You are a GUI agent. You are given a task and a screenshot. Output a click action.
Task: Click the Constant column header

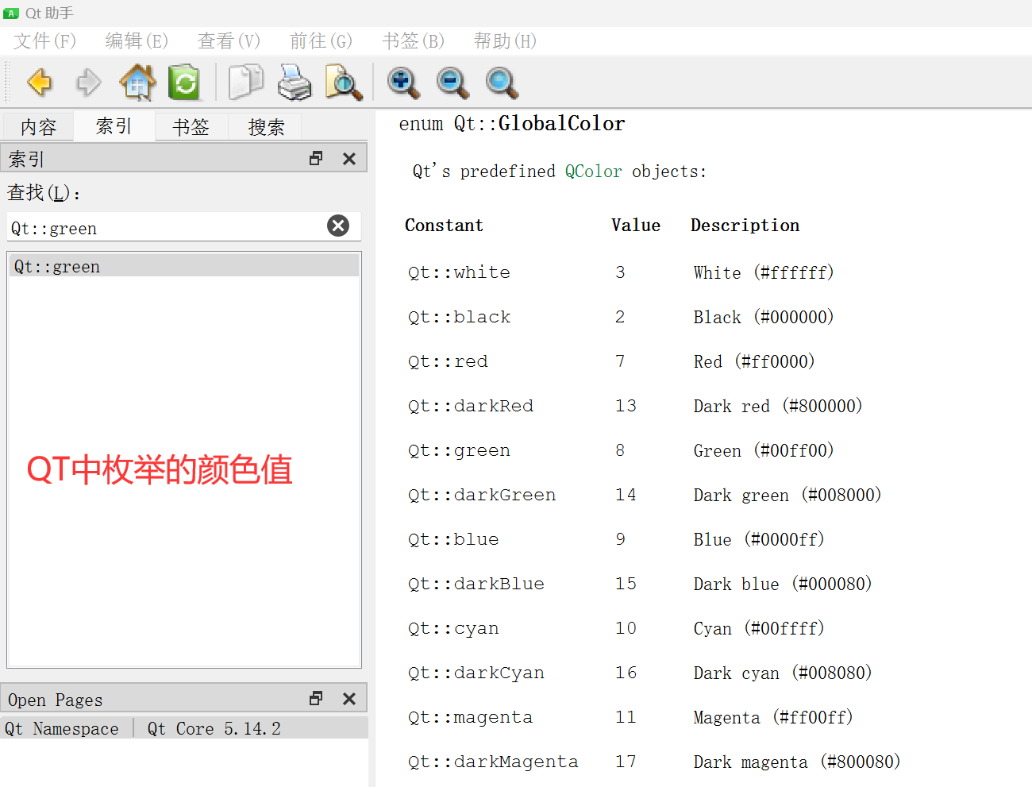point(445,226)
